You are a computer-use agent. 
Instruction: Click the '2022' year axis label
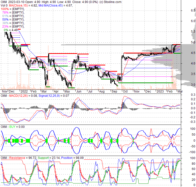click(x=24, y=91)
